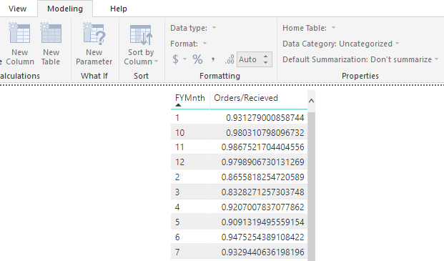Click the New Table icon

point(51,33)
